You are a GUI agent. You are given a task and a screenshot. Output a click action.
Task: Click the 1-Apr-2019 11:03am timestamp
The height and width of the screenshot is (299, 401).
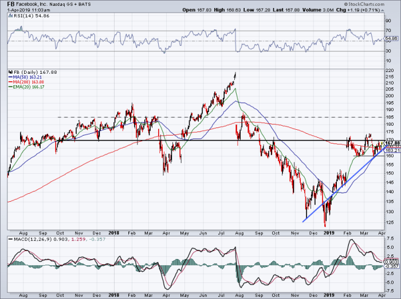click(29, 10)
